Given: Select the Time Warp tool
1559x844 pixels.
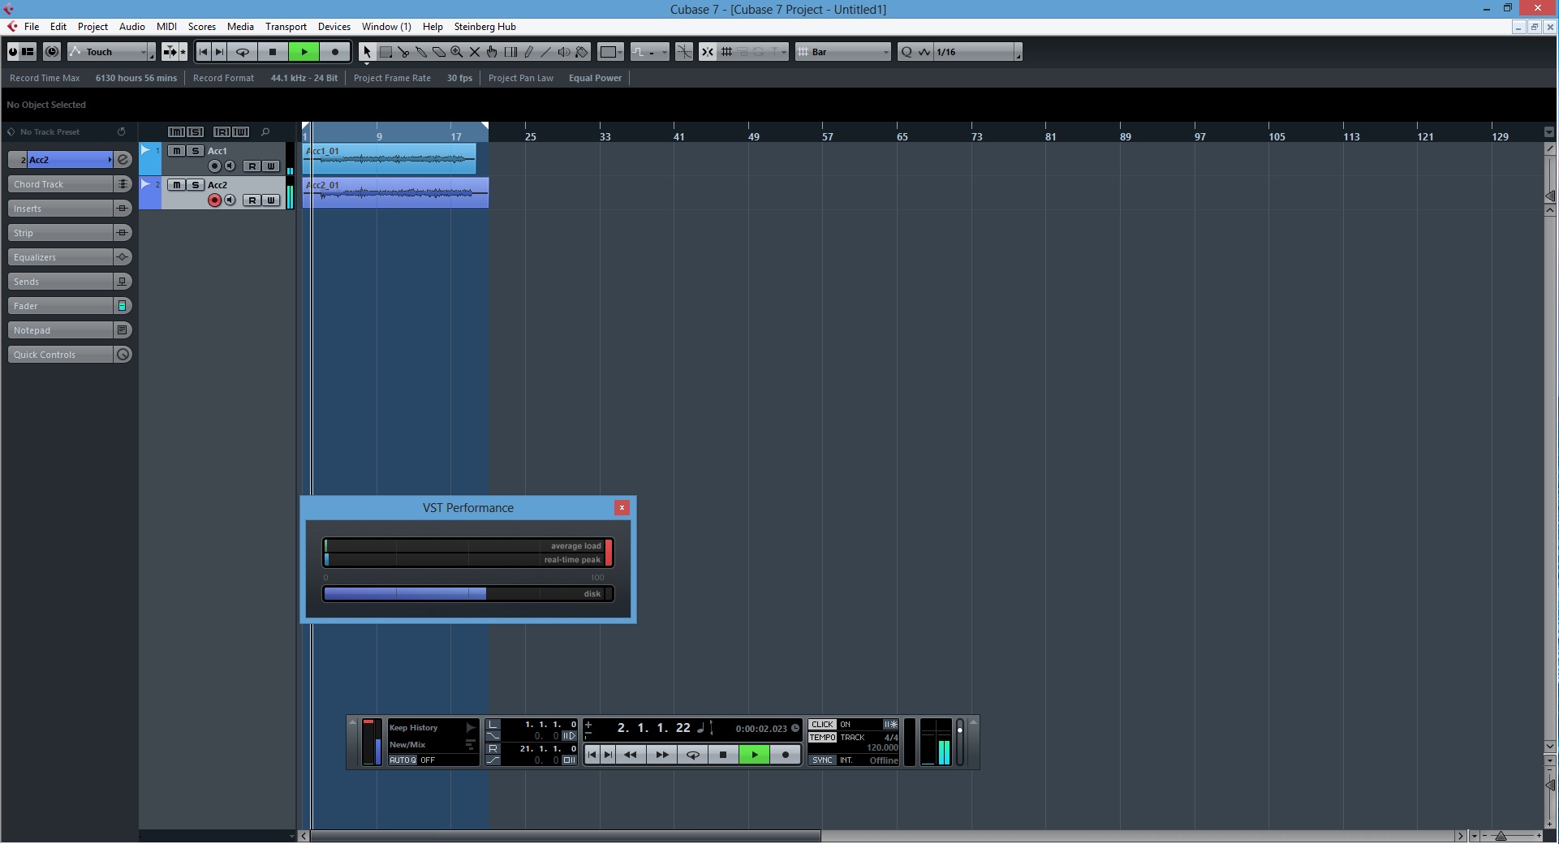Looking at the screenshot, I should click(x=510, y=52).
